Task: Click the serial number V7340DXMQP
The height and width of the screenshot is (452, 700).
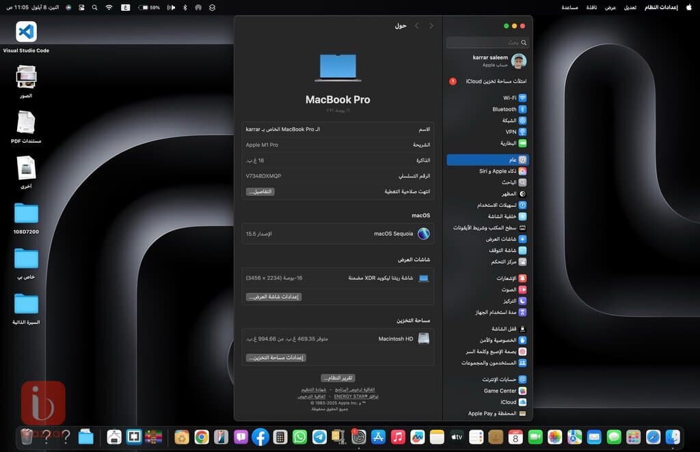Action: pos(263,176)
